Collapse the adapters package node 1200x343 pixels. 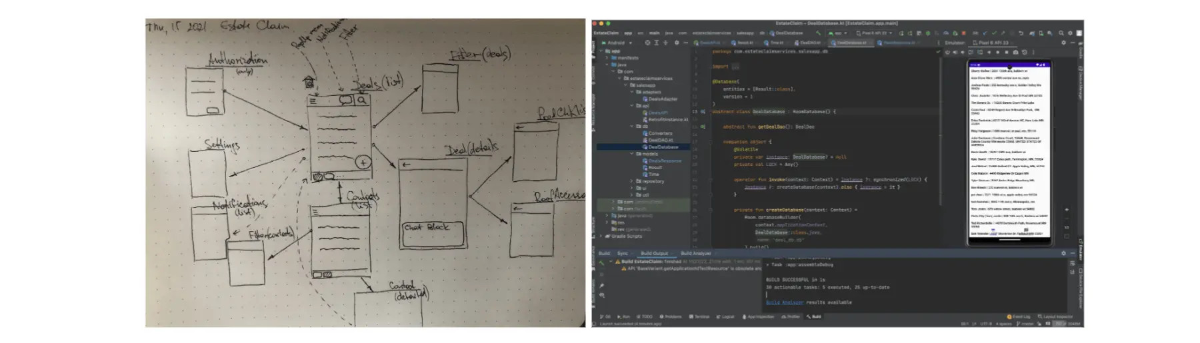631,92
